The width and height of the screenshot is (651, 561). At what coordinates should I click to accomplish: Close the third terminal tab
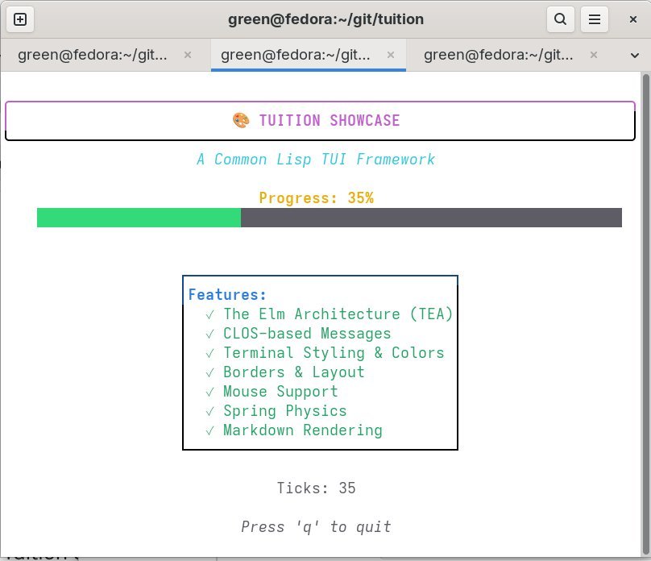594,56
